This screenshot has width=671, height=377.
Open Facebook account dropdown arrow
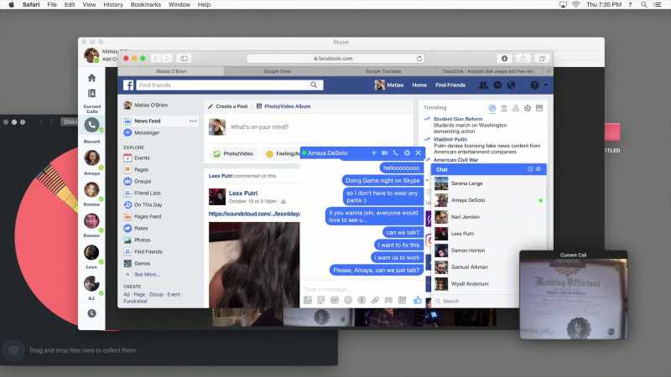(546, 85)
